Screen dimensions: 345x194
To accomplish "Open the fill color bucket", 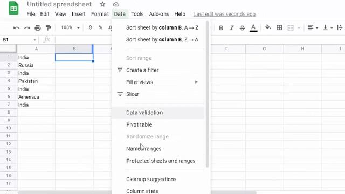I will tap(268, 27).
